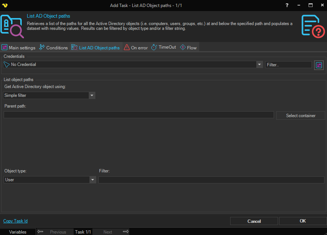327x235 pixels.
Task: Click the help document icon top right
Action: click(313, 26)
